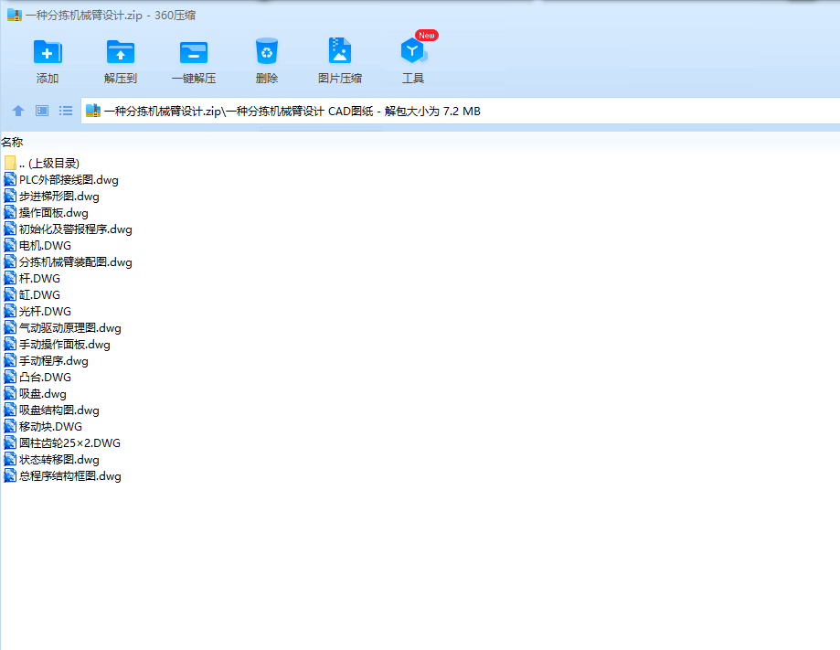840x650 pixels.
Task: Select file PLC外部接线图.dwg
Action: [69, 180]
